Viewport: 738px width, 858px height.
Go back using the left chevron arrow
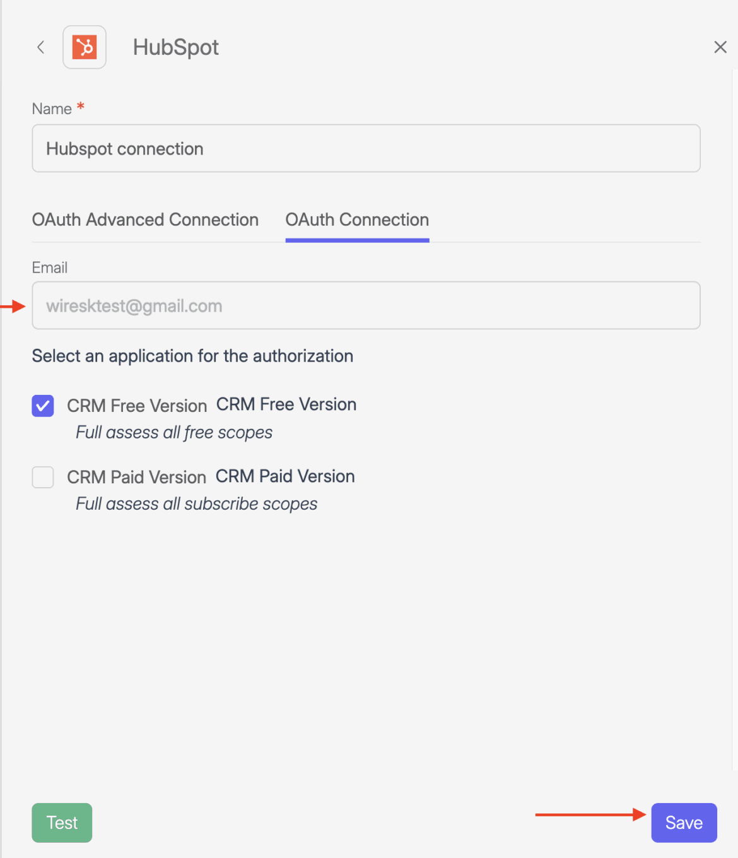click(x=41, y=47)
